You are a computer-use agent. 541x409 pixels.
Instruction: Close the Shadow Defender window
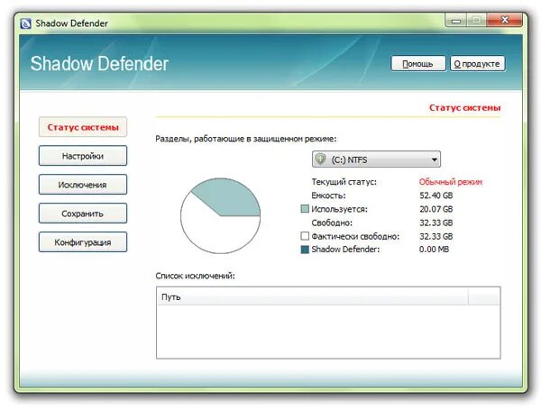tap(504, 20)
